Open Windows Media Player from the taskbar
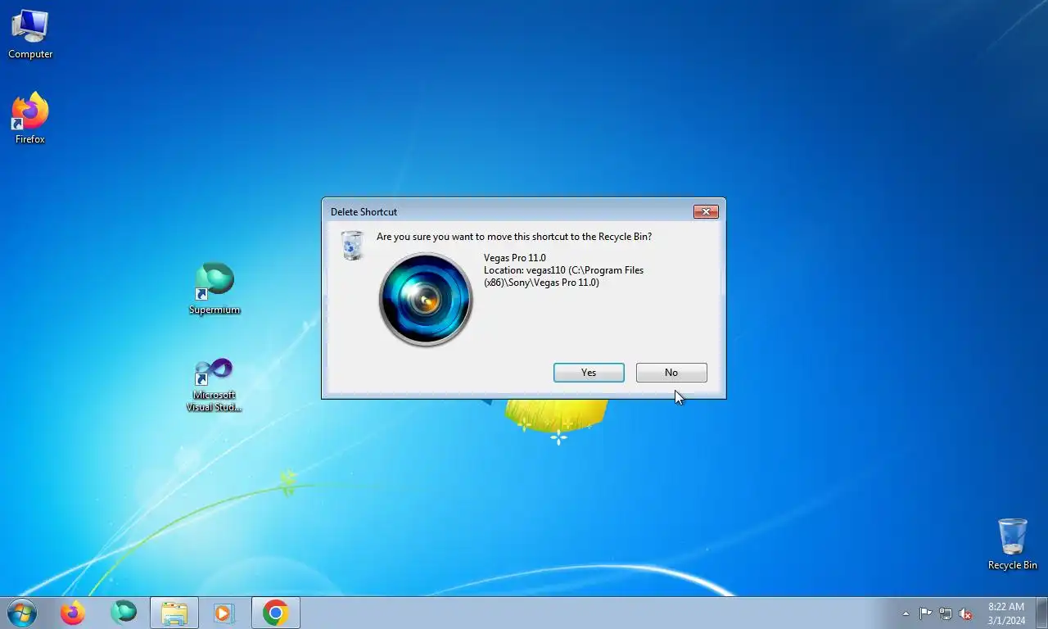Viewport: 1048px width, 629px height. pos(224,613)
